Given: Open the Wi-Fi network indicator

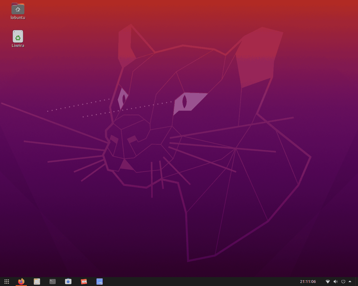Looking at the screenshot, I should coord(328,282).
